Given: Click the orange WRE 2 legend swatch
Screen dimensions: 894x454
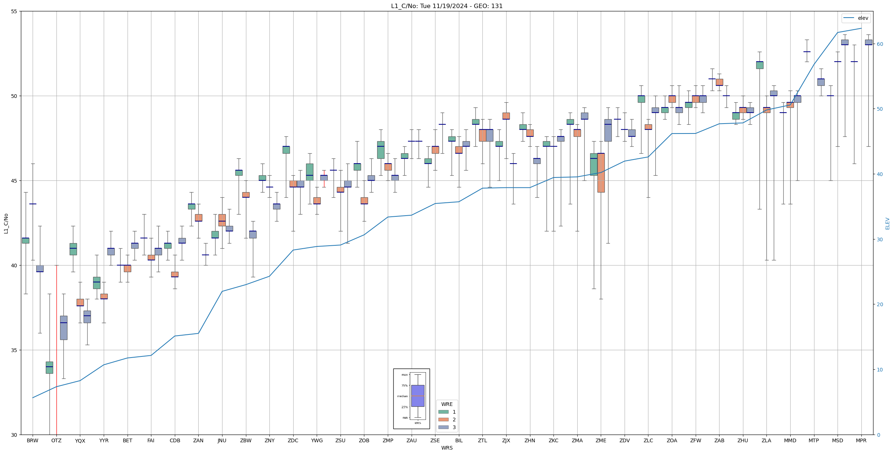Looking at the screenshot, I should [x=443, y=420].
